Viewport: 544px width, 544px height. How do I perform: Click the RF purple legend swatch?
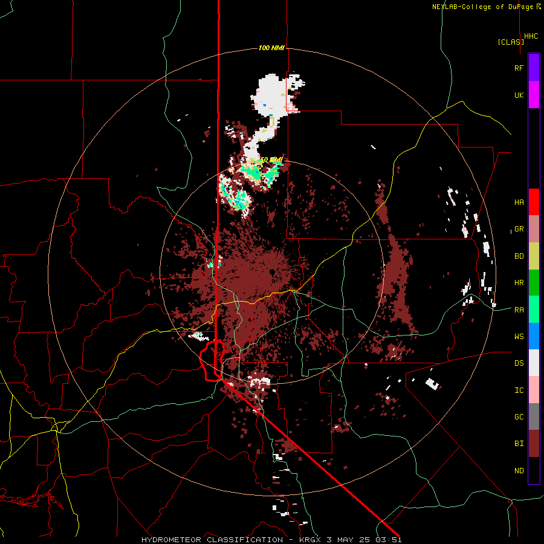[534, 67]
